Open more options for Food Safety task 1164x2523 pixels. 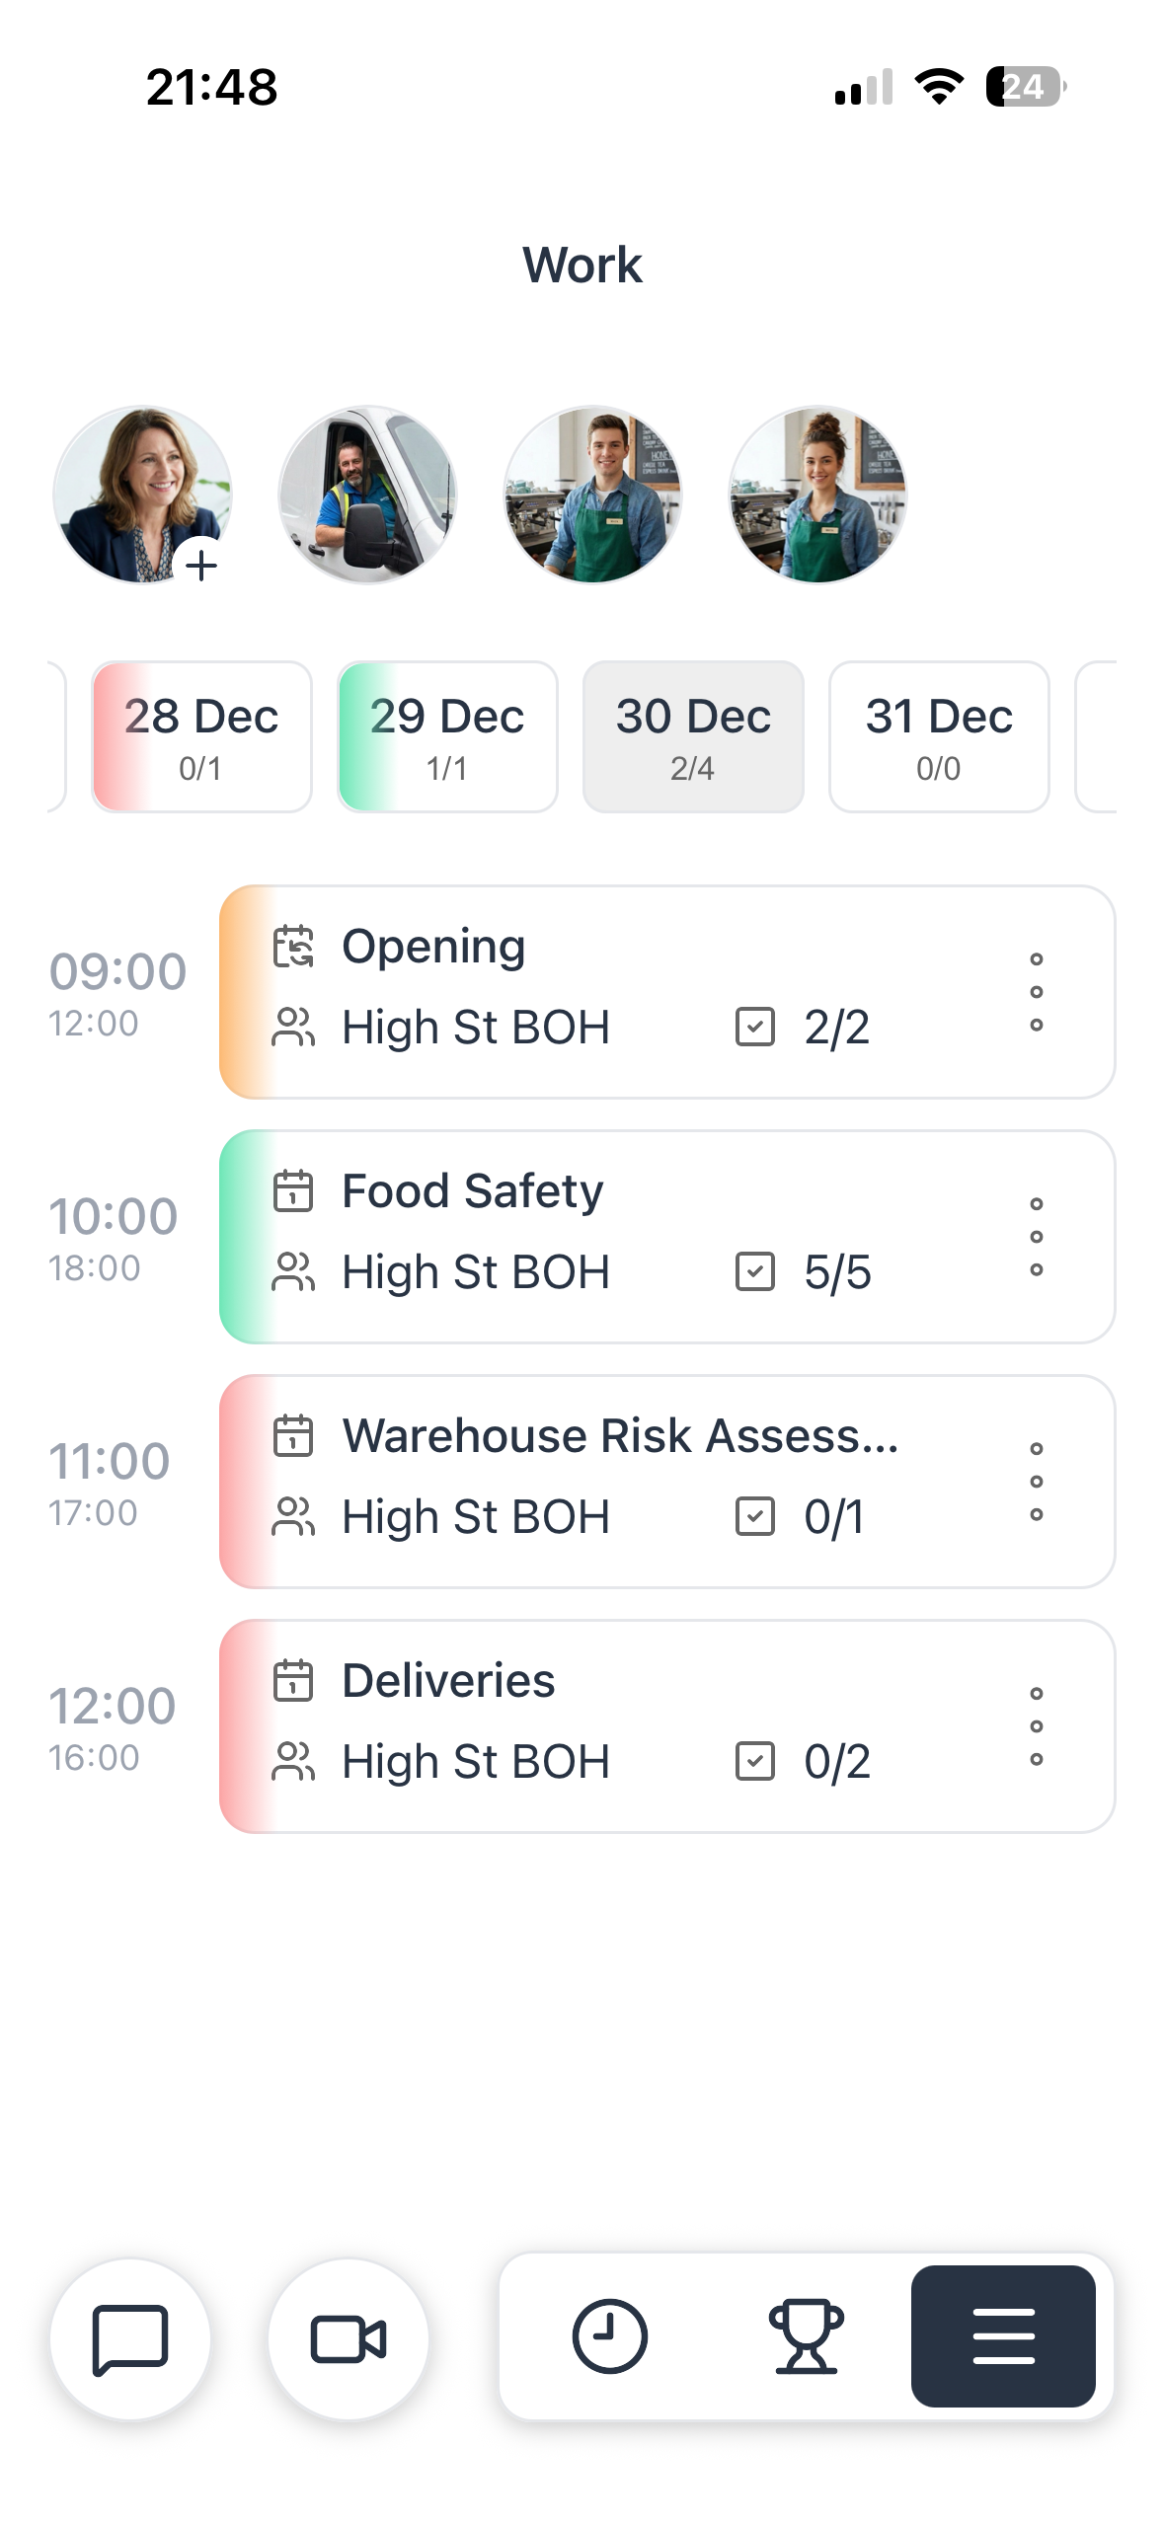(x=1036, y=1237)
